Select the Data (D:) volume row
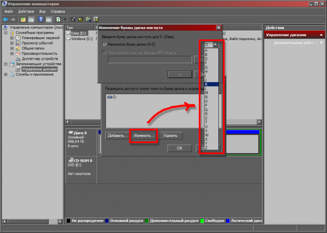This screenshot has width=327, height=233. pyautogui.click(x=78, y=33)
